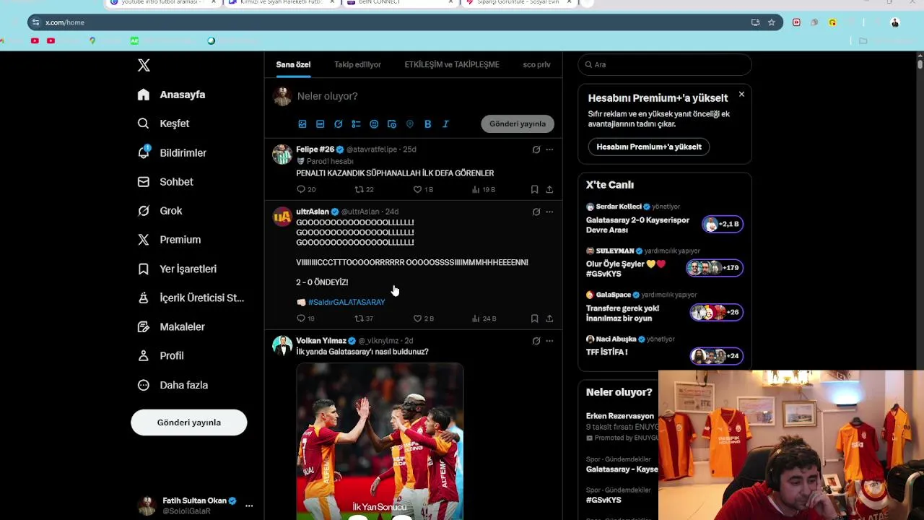Open the emoji picker in composer
This screenshot has height=520, width=924.
click(374, 124)
